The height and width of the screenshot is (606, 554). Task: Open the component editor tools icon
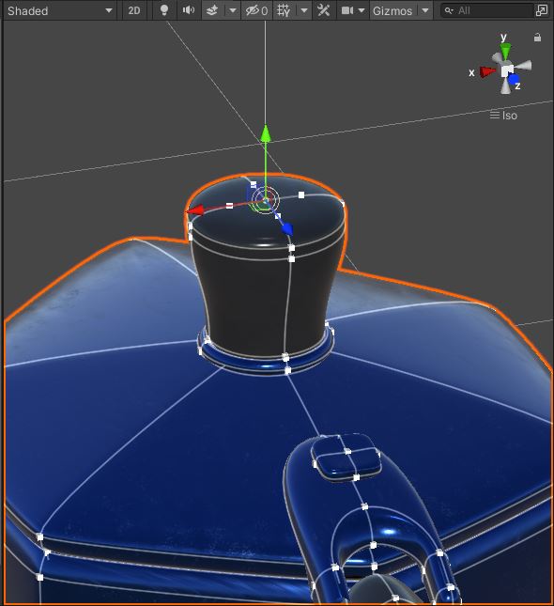[x=323, y=10]
